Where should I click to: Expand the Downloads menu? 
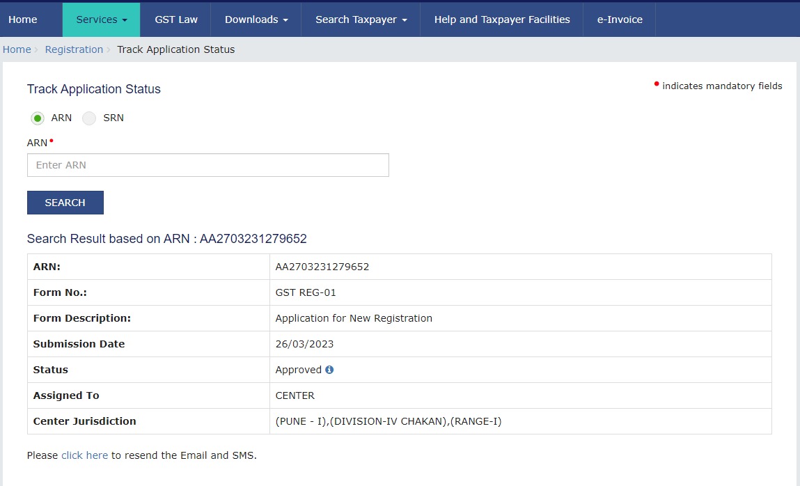[256, 19]
